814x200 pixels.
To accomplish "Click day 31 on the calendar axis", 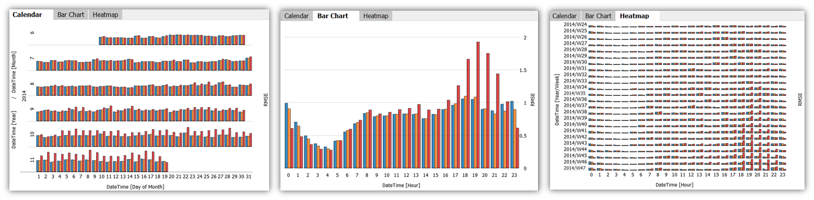I will coord(248,177).
